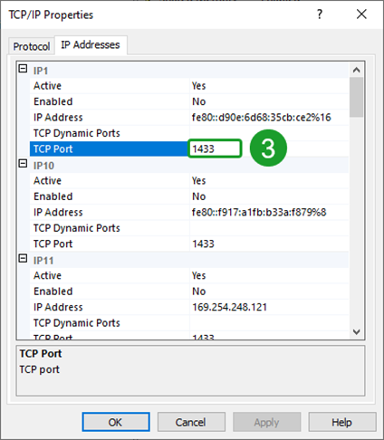The height and width of the screenshot is (440, 384).
Task: Close the TCP/IP Properties window
Action: (x=361, y=14)
